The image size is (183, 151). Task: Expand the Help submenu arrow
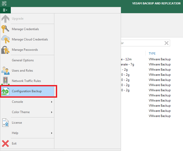(x=51, y=133)
